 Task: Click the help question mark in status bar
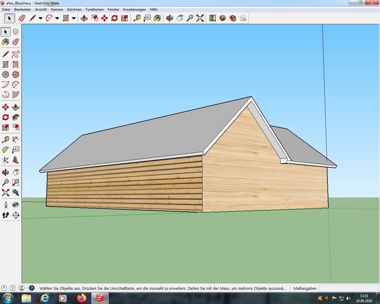tap(32, 288)
